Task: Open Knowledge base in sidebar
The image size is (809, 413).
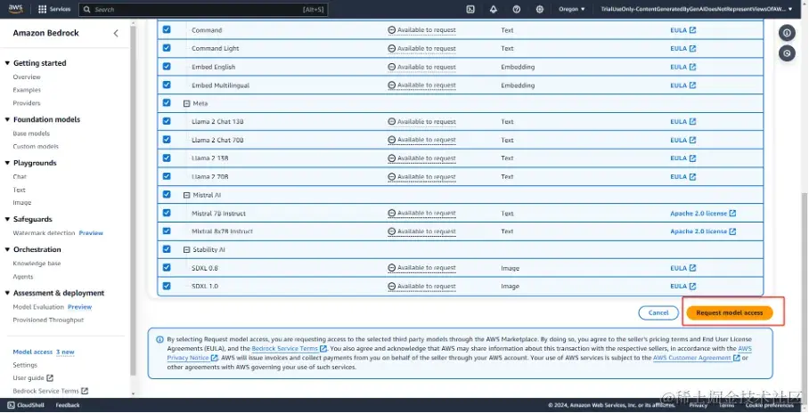Action: pyautogui.click(x=37, y=263)
